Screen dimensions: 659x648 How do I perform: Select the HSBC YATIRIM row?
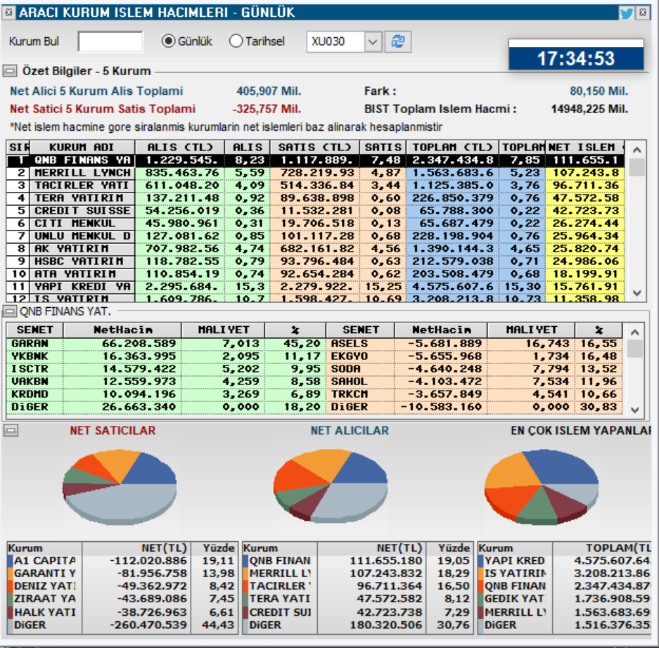click(x=316, y=261)
